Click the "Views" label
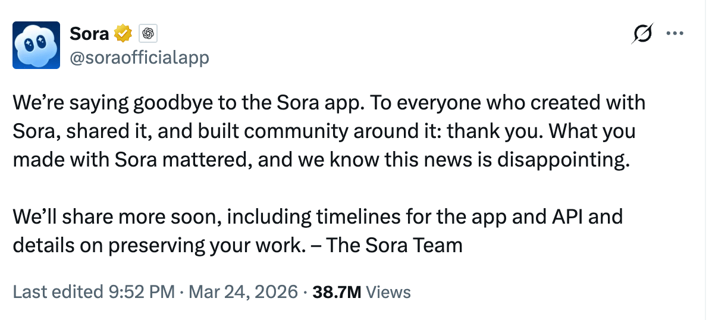This screenshot has width=709, height=320. point(388,292)
